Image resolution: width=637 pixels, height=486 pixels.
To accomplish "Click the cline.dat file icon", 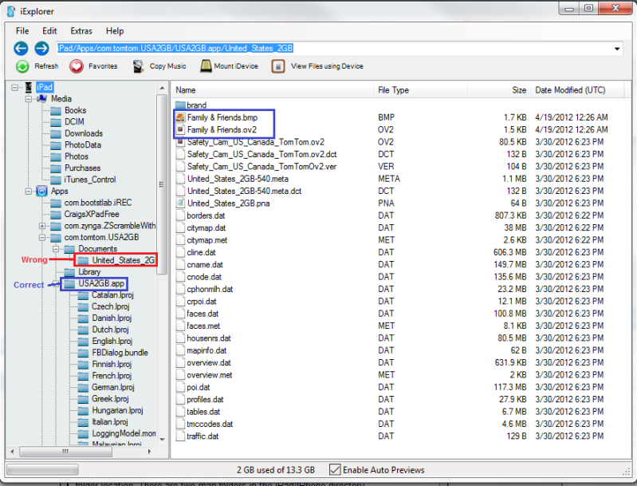I will (x=180, y=252).
